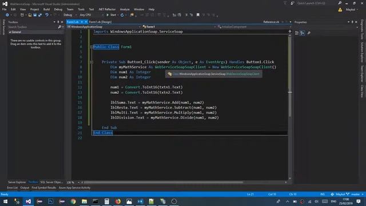Click the Property Pages wrench icon
This screenshot has width=366, height=206.
pyautogui.click(x=309, y=33)
